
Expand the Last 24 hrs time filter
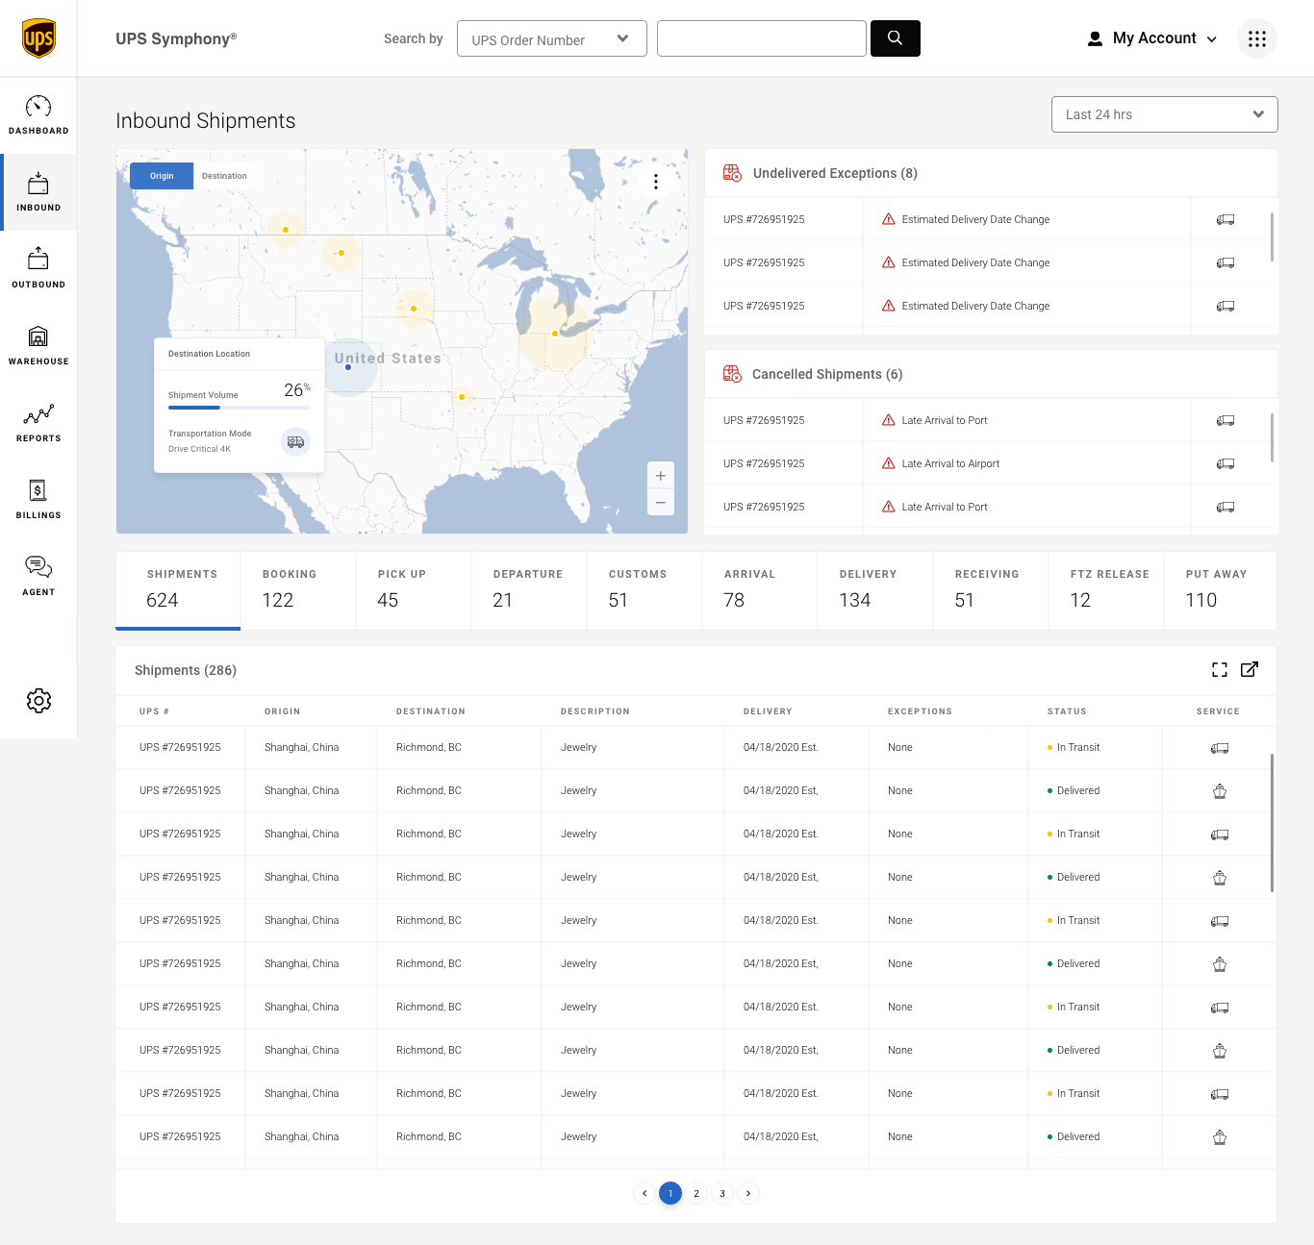point(1164,114)
